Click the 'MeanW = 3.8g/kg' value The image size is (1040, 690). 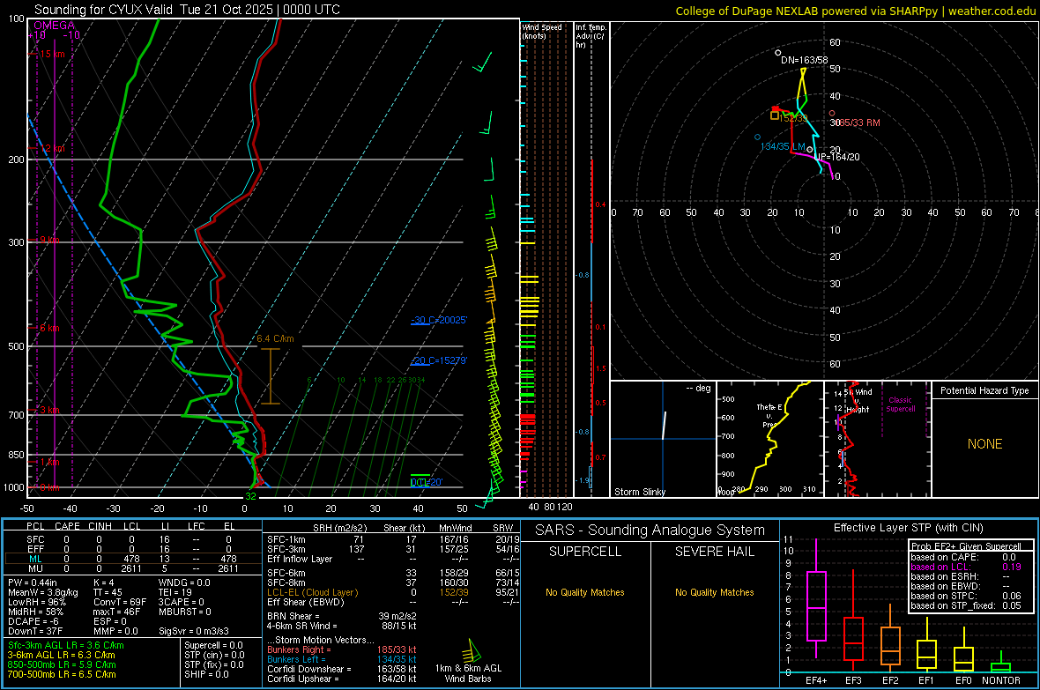click(43, 592)
